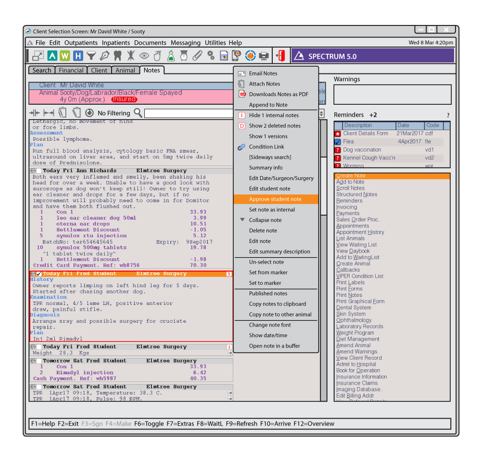481x461 pixels.
Task: Click the eye ophthalmology toolbar icon
Action: point(144,56)
